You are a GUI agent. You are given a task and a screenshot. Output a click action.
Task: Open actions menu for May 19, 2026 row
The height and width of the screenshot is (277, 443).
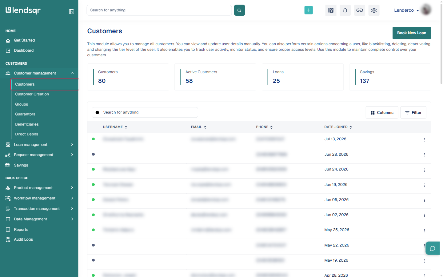click(x=425, y=261)
